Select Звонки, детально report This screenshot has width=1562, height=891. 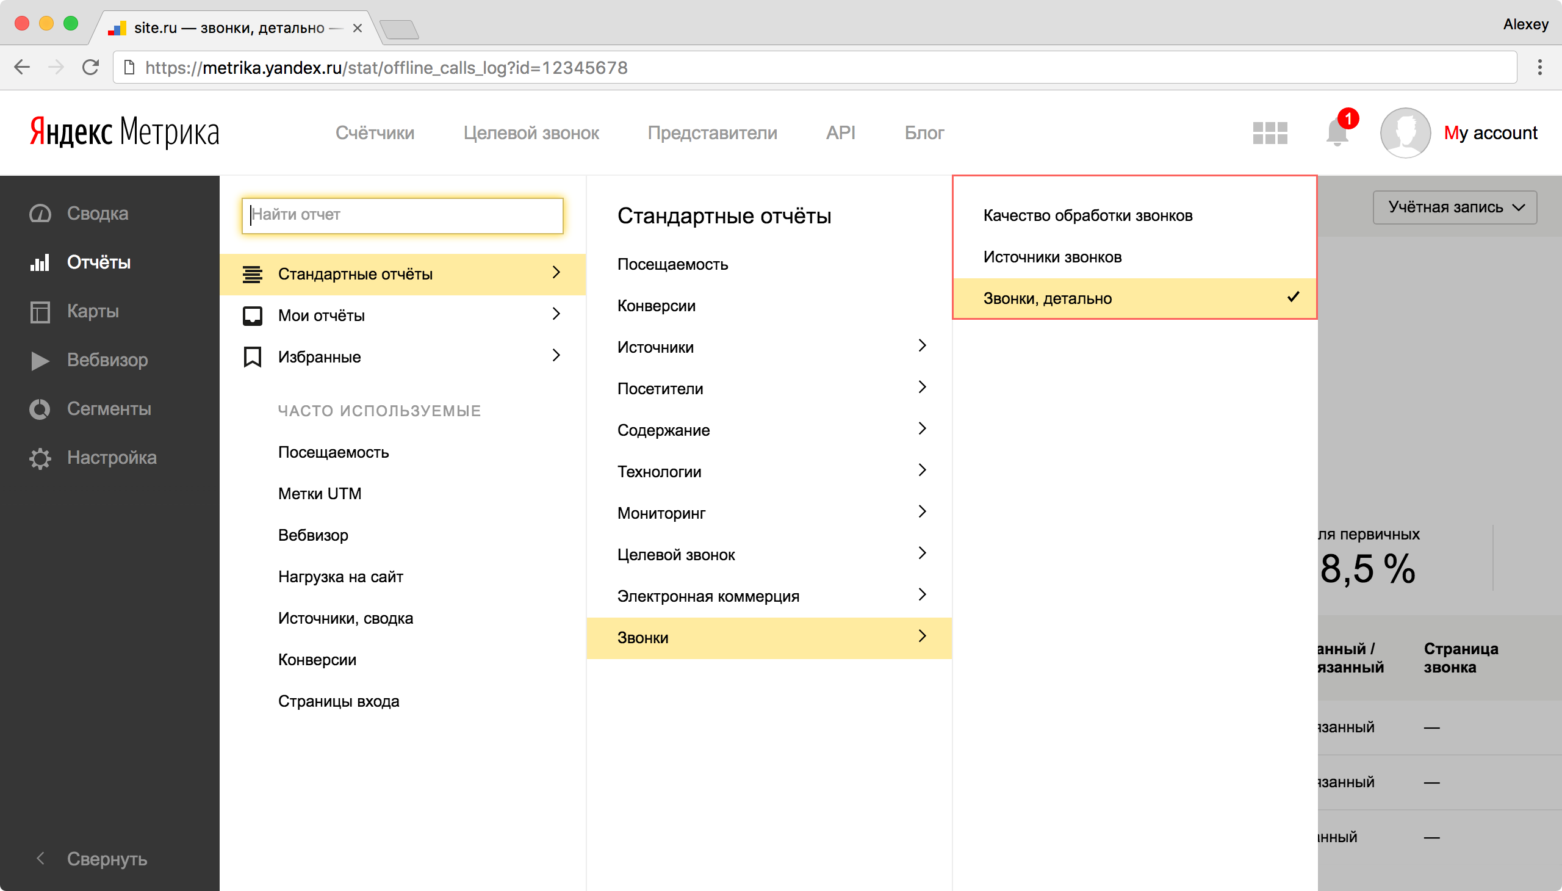click(x=1134, y=298)
